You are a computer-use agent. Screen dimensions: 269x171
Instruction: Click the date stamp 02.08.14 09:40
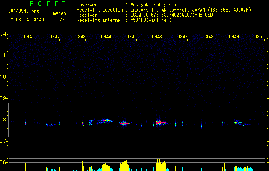[x=26, y=20]
